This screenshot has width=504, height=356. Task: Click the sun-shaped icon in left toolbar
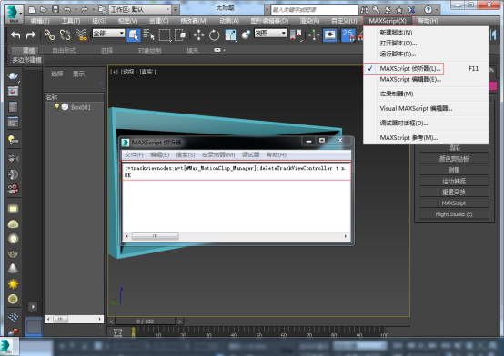pyautogui.click(x=13, y=284)
